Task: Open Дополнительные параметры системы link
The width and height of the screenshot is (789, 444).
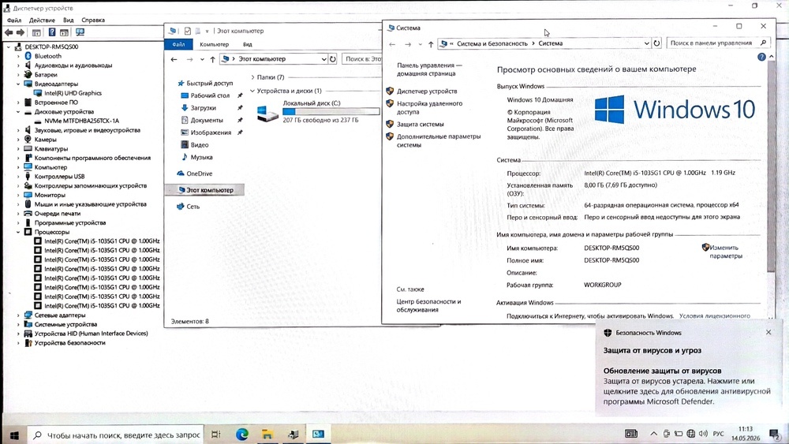Action: [438, 141]
